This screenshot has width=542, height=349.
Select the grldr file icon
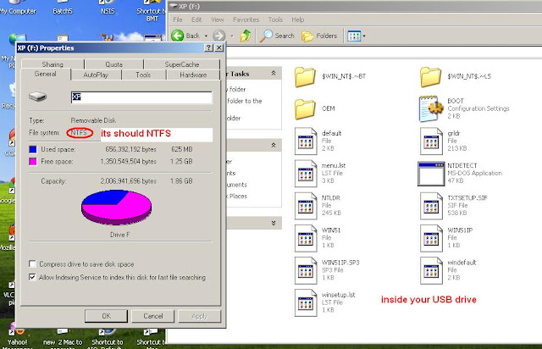coord(431,141)
